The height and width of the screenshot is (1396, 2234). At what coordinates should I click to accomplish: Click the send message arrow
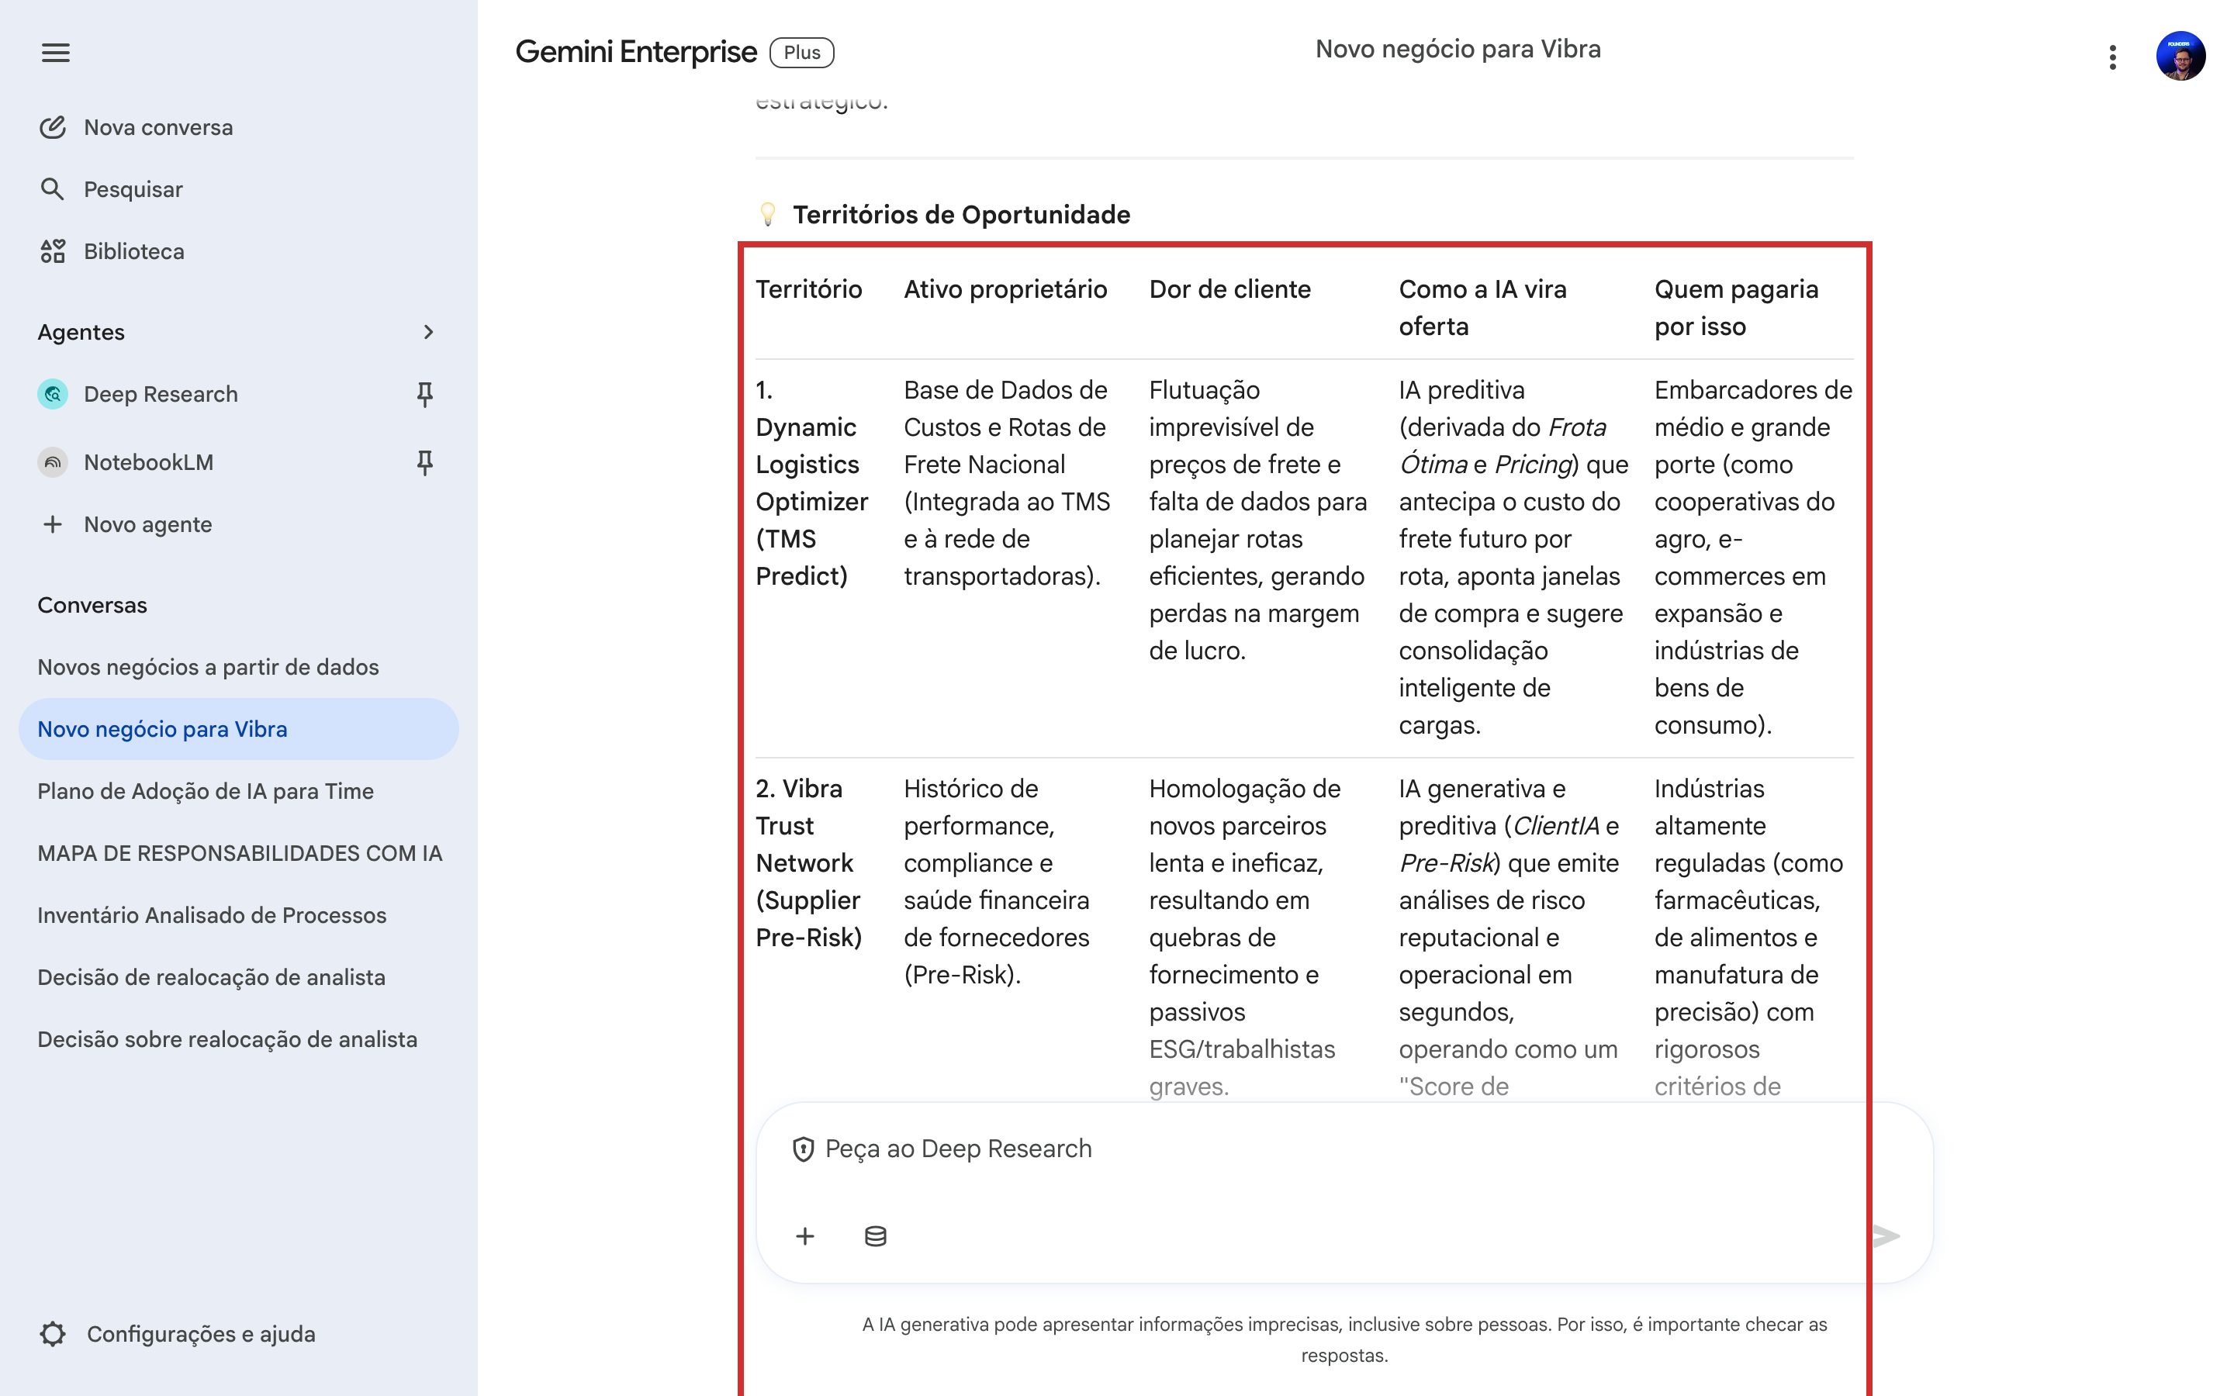(1885, 1236)
